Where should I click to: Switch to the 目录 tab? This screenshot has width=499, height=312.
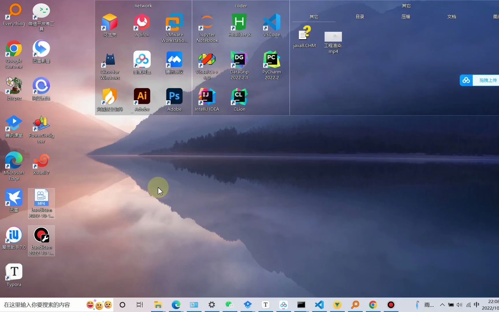click(x=360, y=17)
